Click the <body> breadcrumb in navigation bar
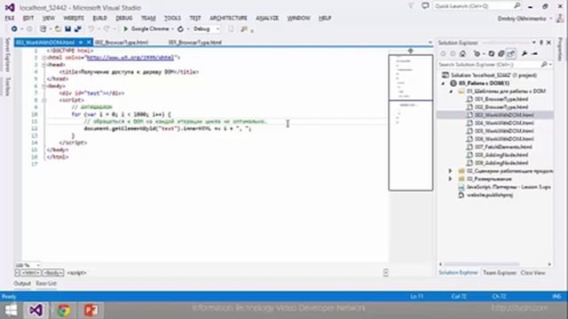The width and height of the screenshot is (568, 319). (x=53, y=273)
